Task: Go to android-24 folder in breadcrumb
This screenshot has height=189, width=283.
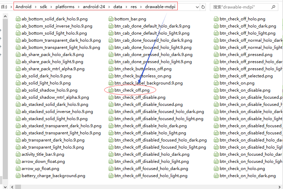Action: 94,7
